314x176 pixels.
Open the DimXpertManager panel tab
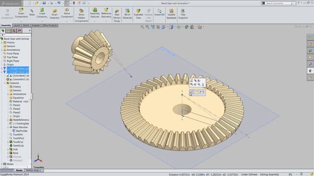20,31
